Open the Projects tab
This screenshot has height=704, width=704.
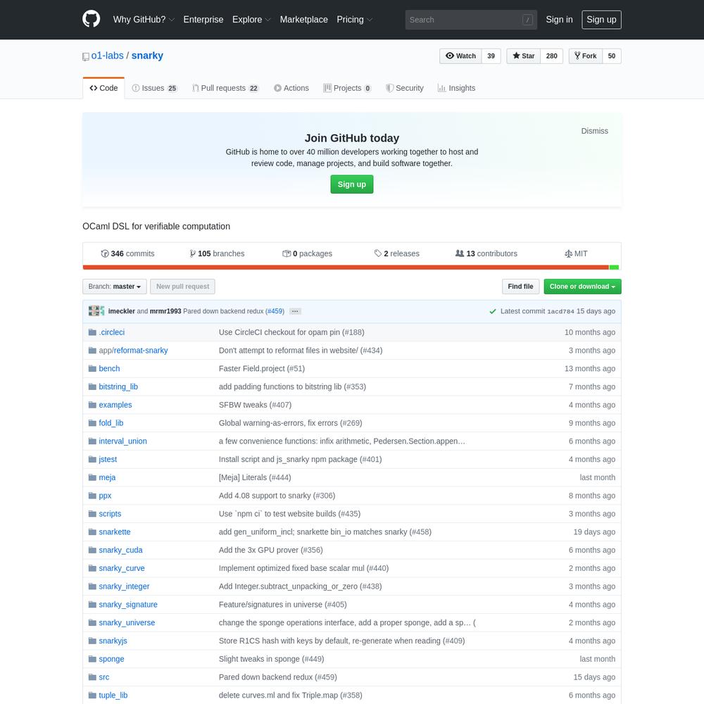click(x=348, y=88)
